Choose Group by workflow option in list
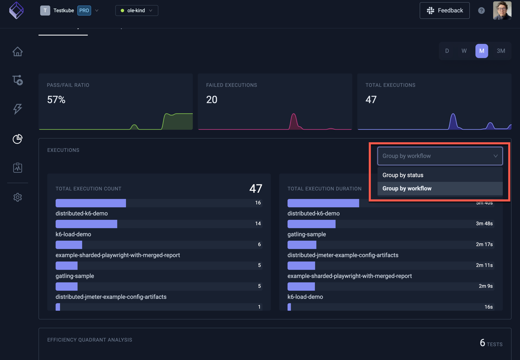The image size is (520, 360). click(440, 189)
